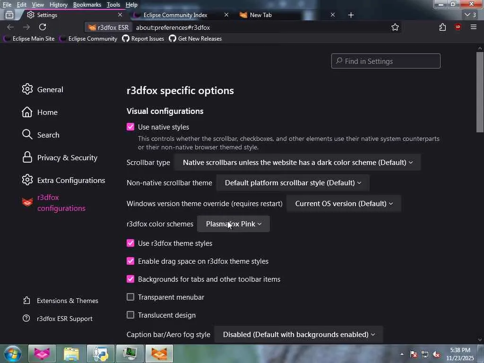This screenshot has height=363, width=484.
Task: Open Search settings category
Action: [x=41, y=135]
